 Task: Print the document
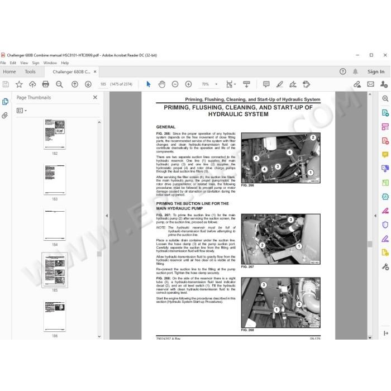(x=46, y=84)
